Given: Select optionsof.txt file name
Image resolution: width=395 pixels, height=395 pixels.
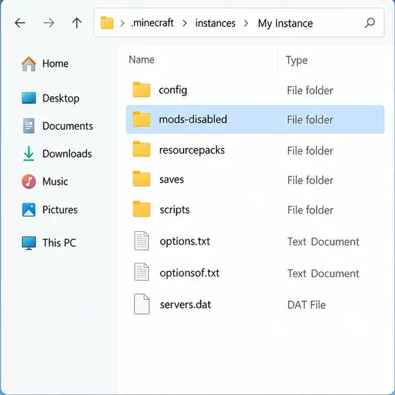Looking at the screenshot, I should 190,273.
